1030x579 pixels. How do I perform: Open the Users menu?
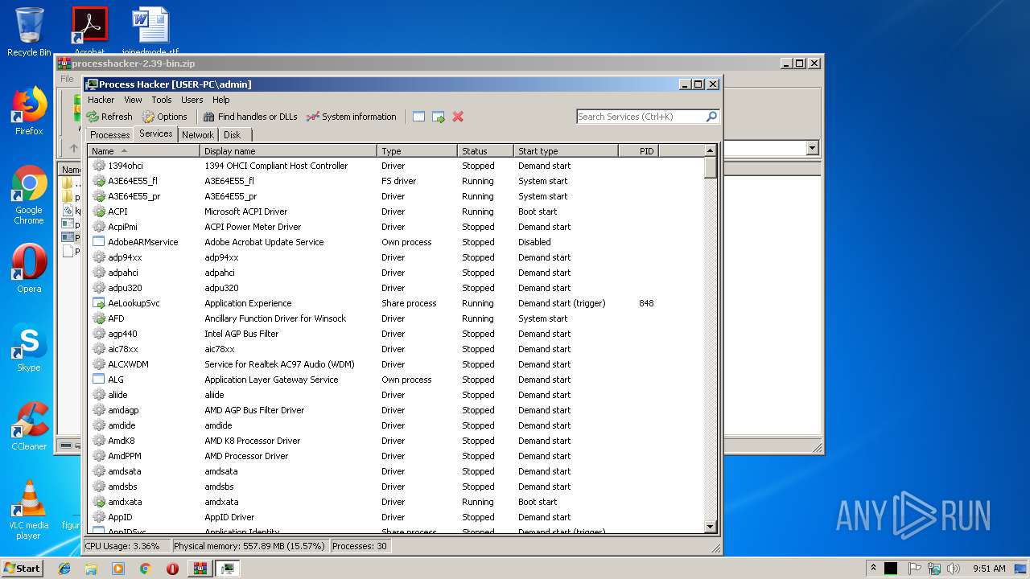[x=192, y=100]
